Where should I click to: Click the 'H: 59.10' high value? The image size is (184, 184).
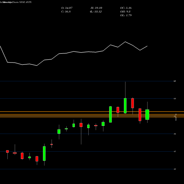pos(96,8)
